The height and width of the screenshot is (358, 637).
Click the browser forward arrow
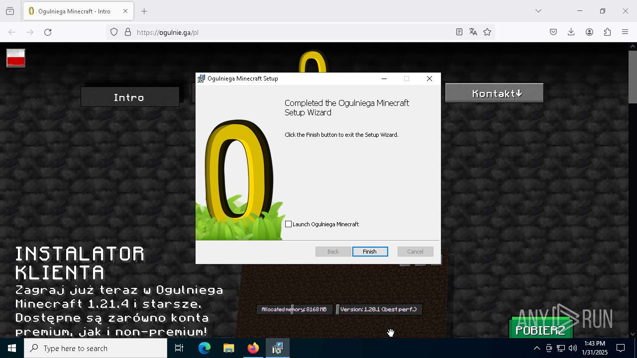click(30, 32)
